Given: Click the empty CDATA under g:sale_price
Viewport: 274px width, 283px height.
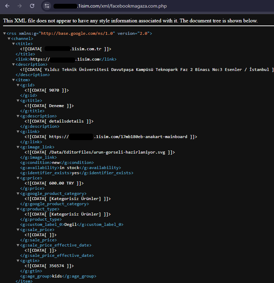Looking at the screenshot, I should pyautogui.click(x=40, y=235).
